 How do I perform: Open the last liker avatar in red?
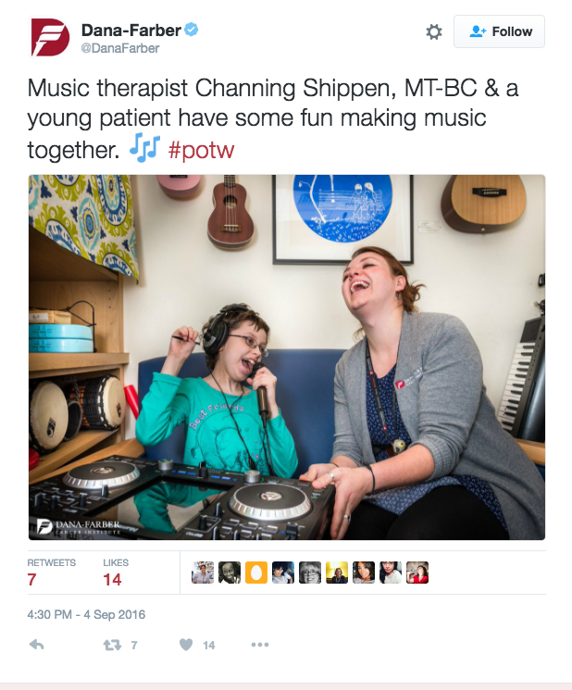tap(417, 573)
